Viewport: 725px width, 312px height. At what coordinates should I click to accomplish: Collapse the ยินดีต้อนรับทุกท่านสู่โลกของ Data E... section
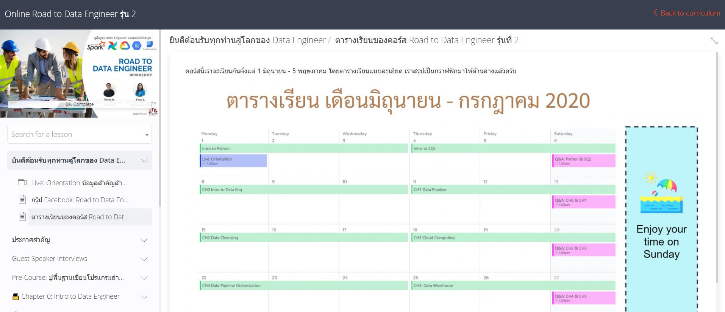click(144, 160)
